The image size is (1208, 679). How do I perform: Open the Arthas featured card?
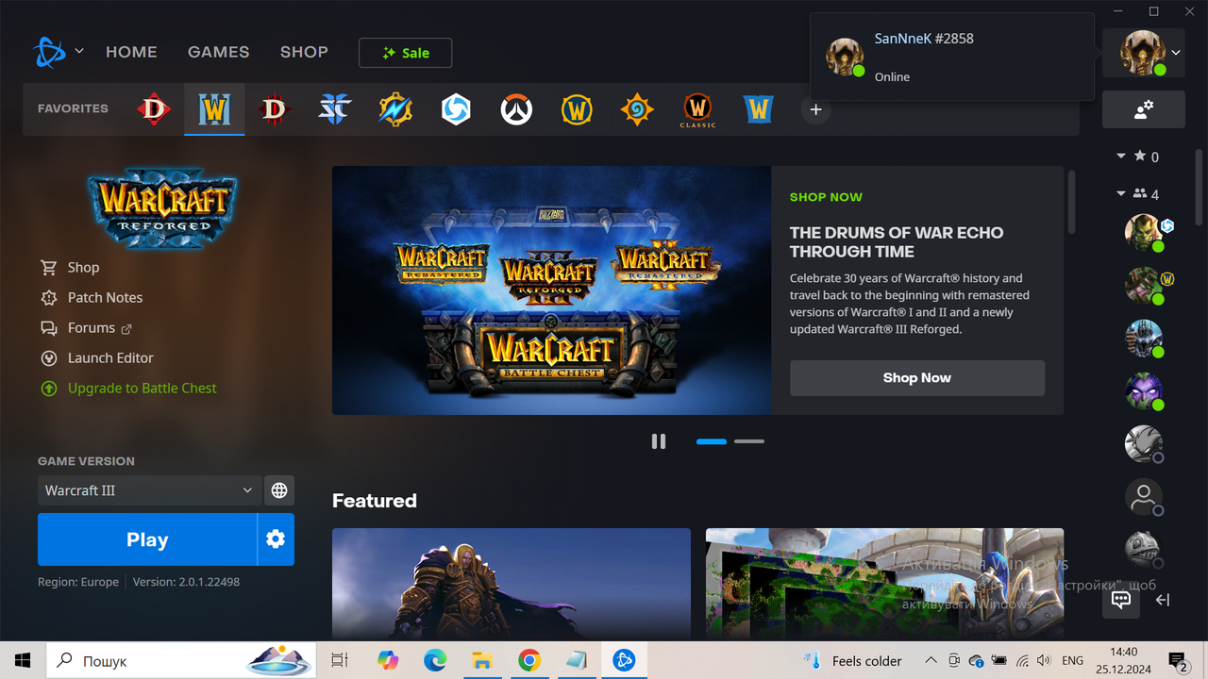[x=512, y=583]
